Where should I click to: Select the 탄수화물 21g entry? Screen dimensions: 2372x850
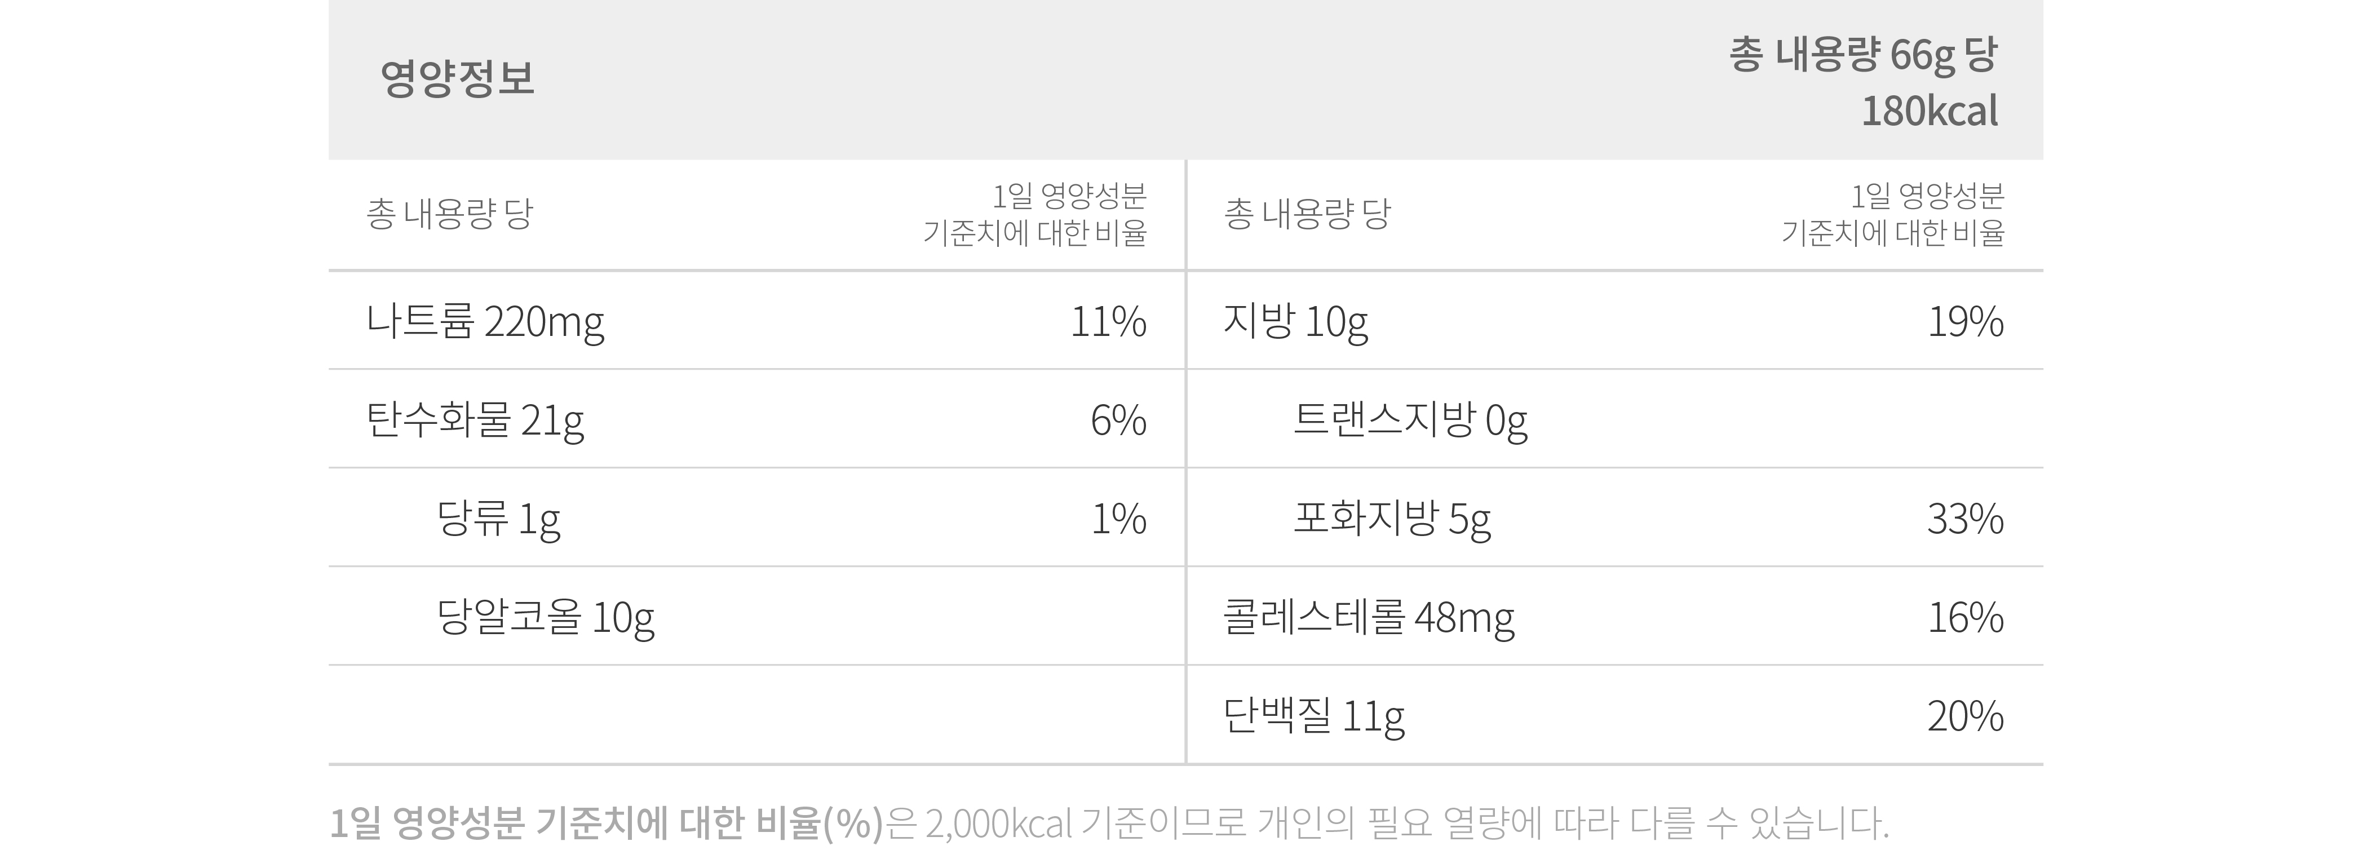pyautogui.click(x=475, y=421)
